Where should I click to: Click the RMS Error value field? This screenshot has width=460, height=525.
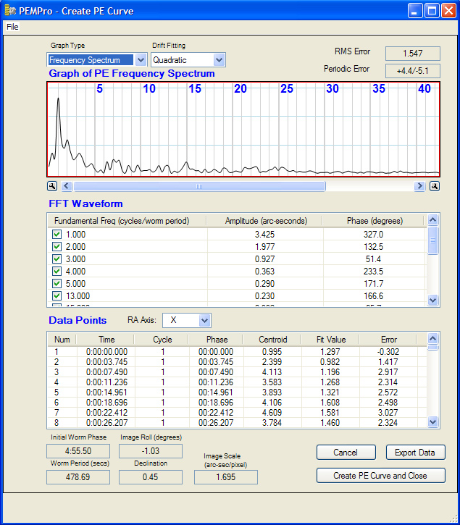(412, 54)
